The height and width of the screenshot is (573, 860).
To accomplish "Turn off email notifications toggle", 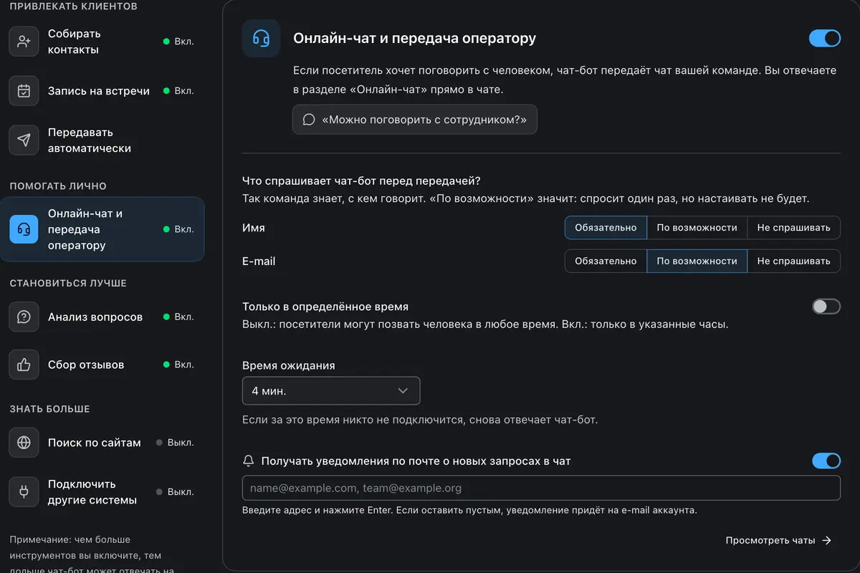I will (826, 461).
